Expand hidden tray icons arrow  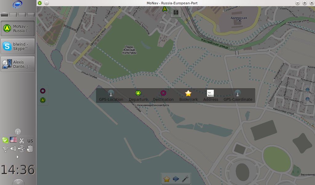click(18, 157)
